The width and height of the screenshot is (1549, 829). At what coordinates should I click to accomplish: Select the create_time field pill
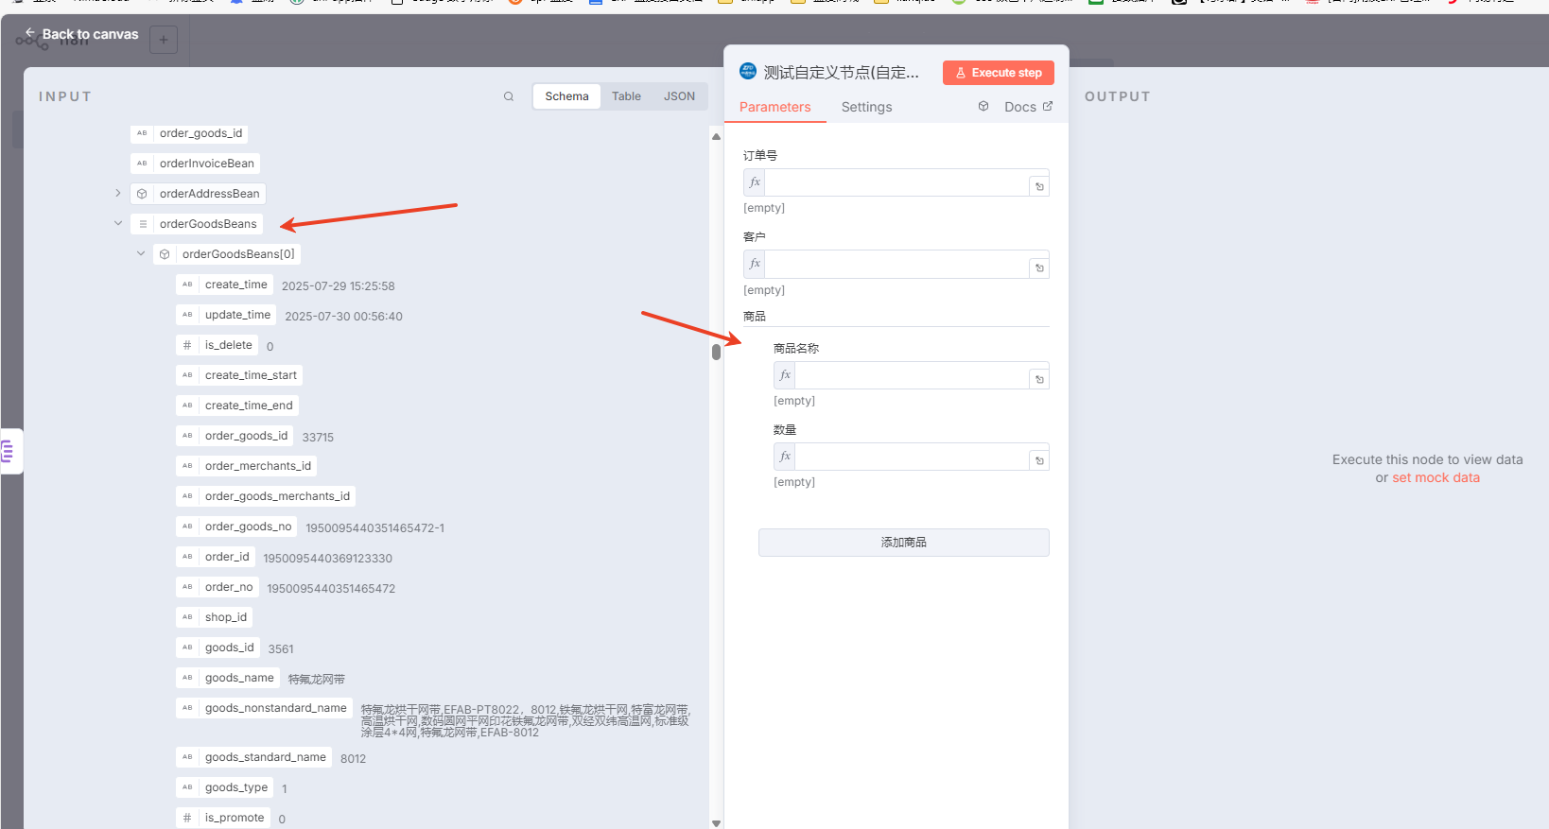click(x=224, y=285)
